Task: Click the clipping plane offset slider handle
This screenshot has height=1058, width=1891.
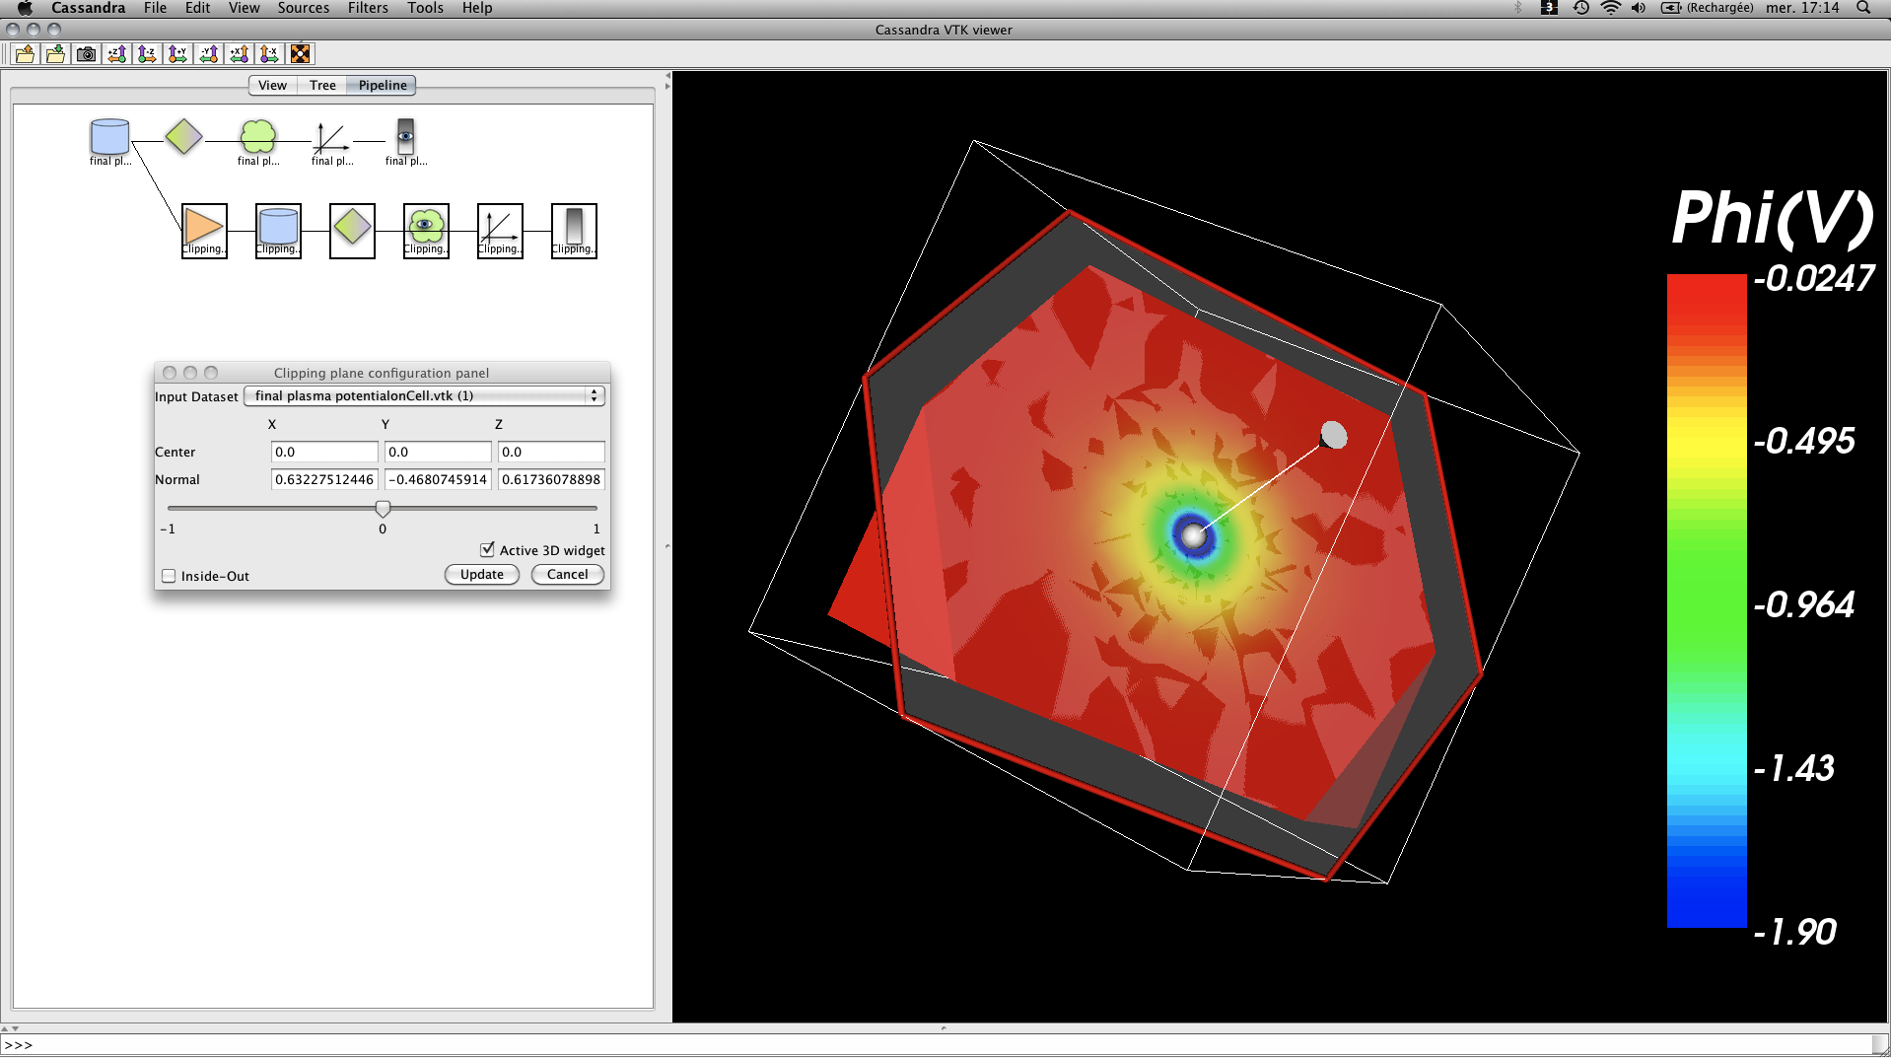Action: point(383,509)
